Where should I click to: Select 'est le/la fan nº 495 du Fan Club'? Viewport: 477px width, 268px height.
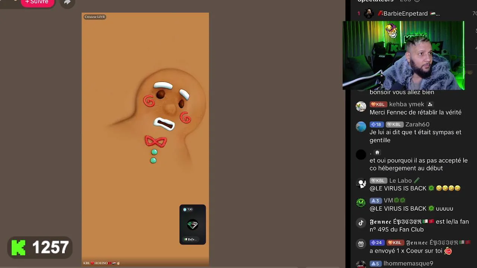click(419, 226)
